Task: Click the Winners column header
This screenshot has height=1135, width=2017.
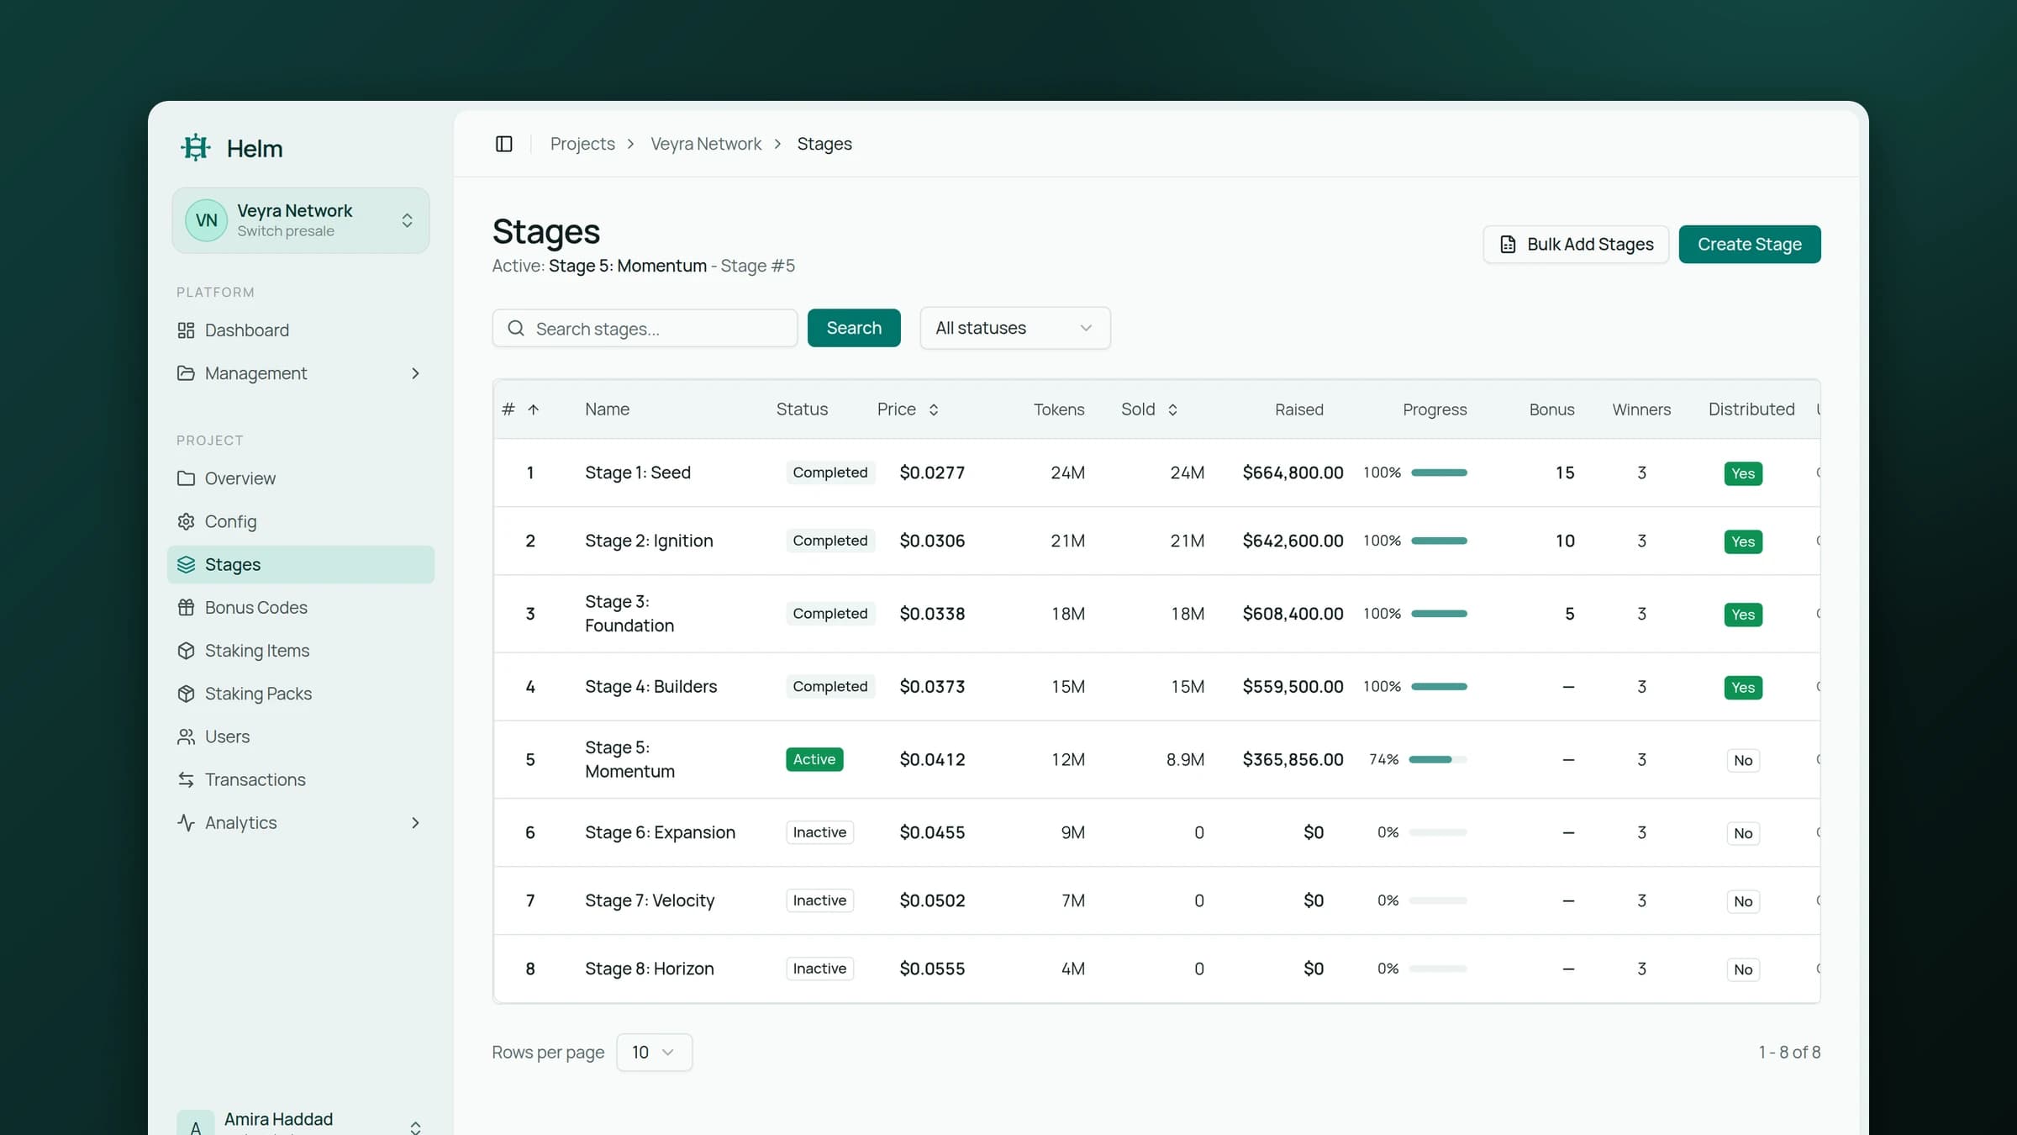Action: [1641, 409]
